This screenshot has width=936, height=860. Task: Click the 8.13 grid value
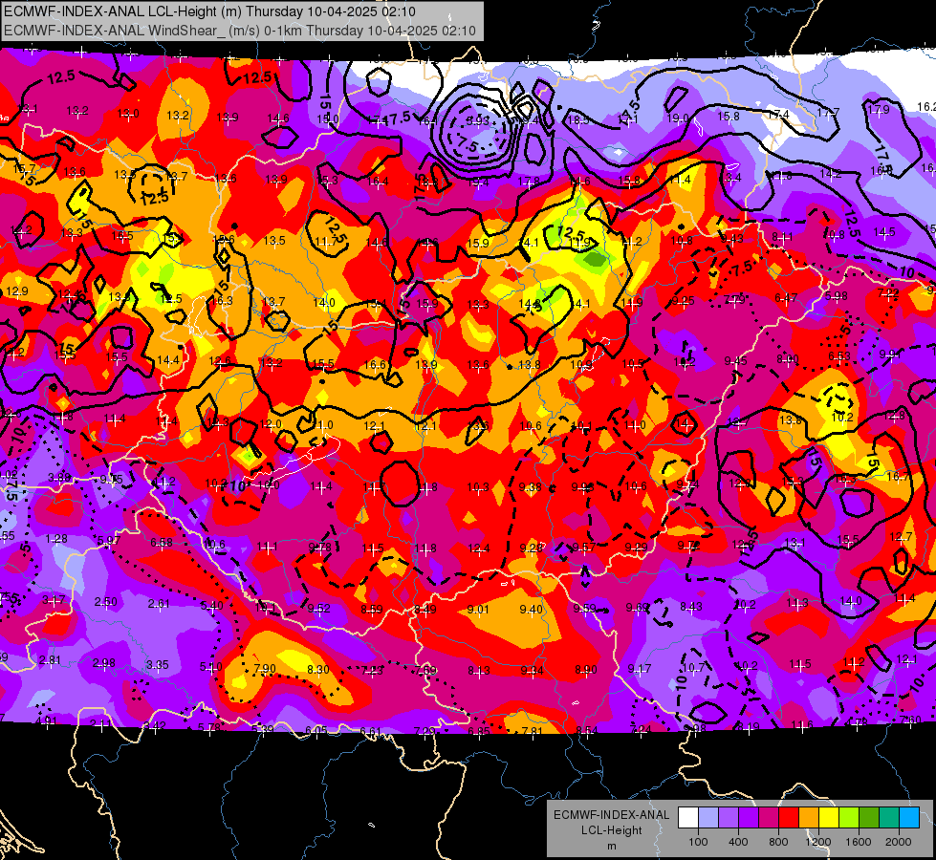tap(479, 671)
